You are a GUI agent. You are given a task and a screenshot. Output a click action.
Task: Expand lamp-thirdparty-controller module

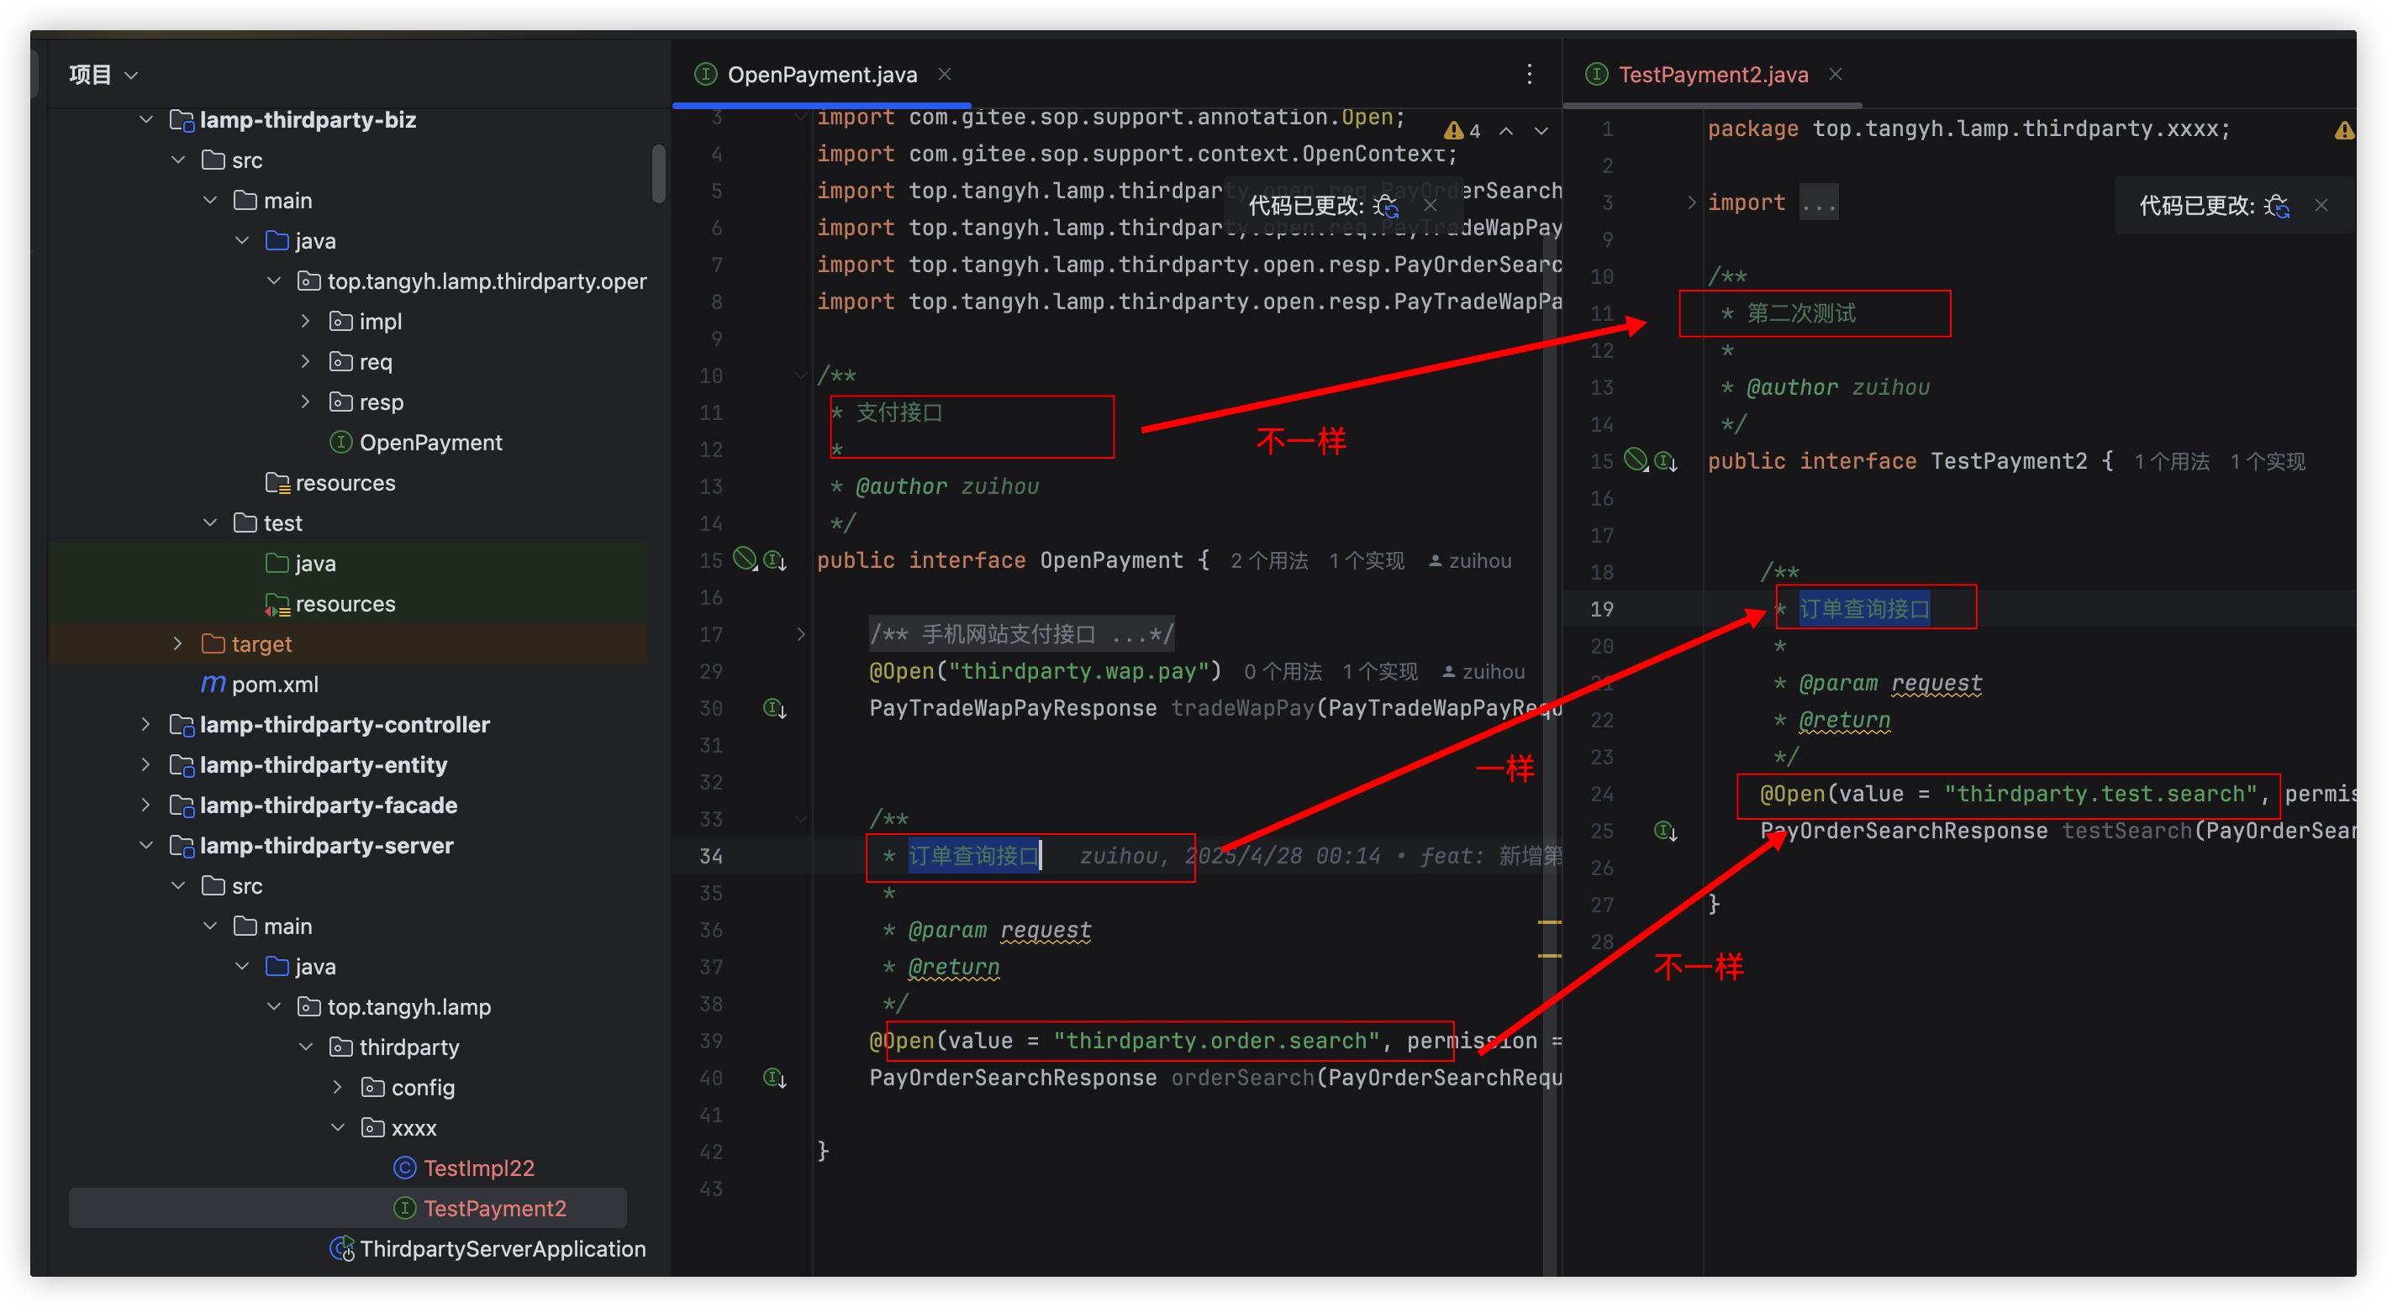point(145,724)
